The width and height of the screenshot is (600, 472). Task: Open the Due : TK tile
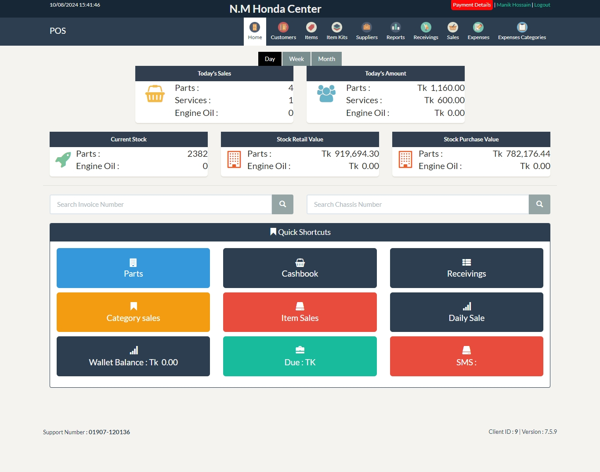click(300, 357)
